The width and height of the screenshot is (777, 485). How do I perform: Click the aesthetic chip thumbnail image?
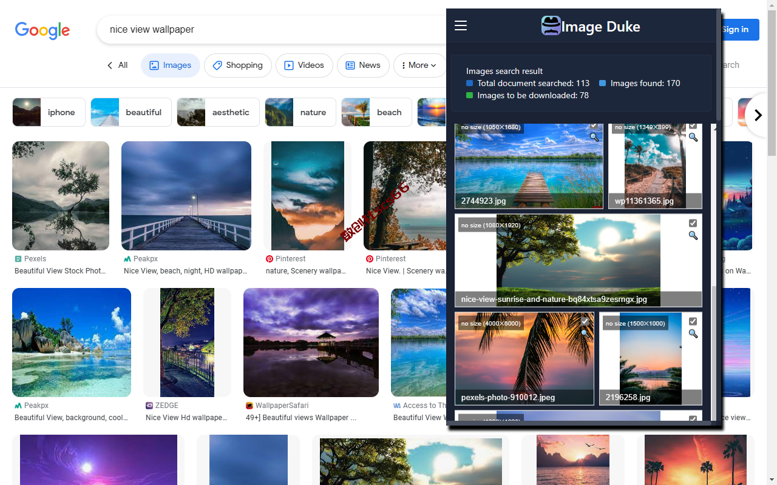point(191,112)
